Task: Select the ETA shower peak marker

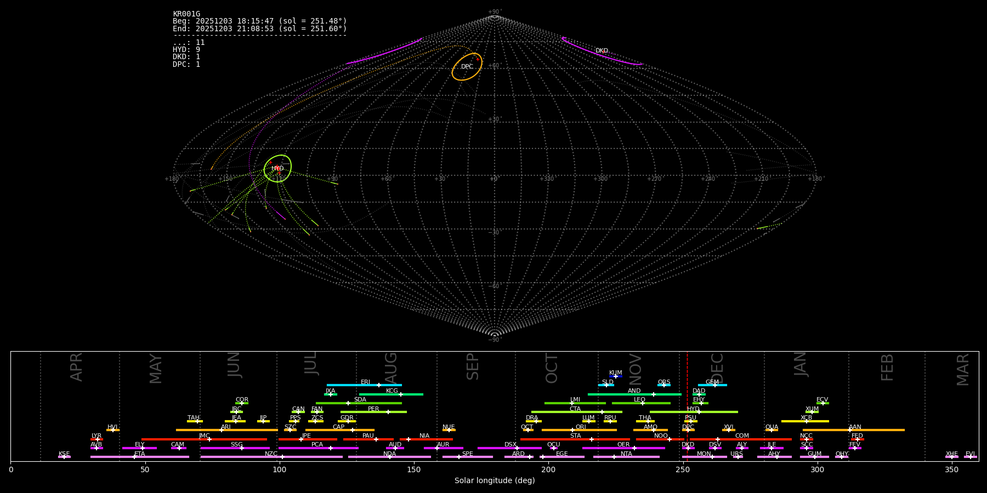Action: coord(134,457)
